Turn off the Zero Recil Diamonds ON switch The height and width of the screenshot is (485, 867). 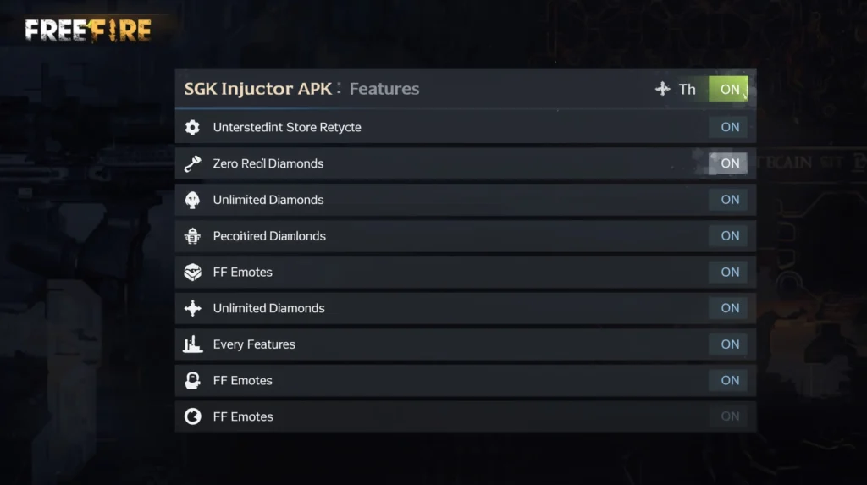coord(729,163)
